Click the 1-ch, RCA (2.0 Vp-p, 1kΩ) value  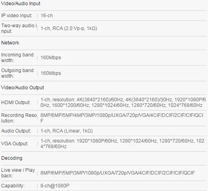click(69, 28)
